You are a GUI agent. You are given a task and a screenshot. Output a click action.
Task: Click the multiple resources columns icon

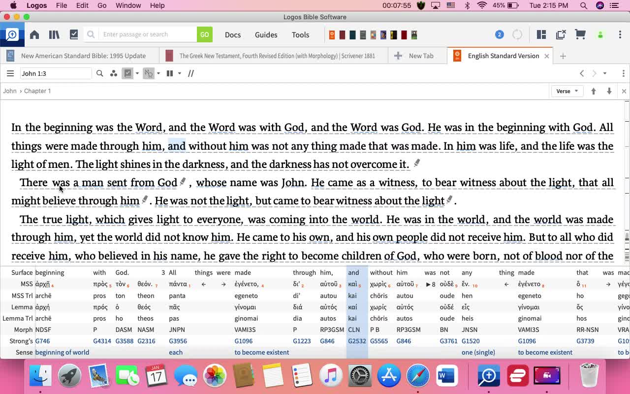(x=170, y=73)
